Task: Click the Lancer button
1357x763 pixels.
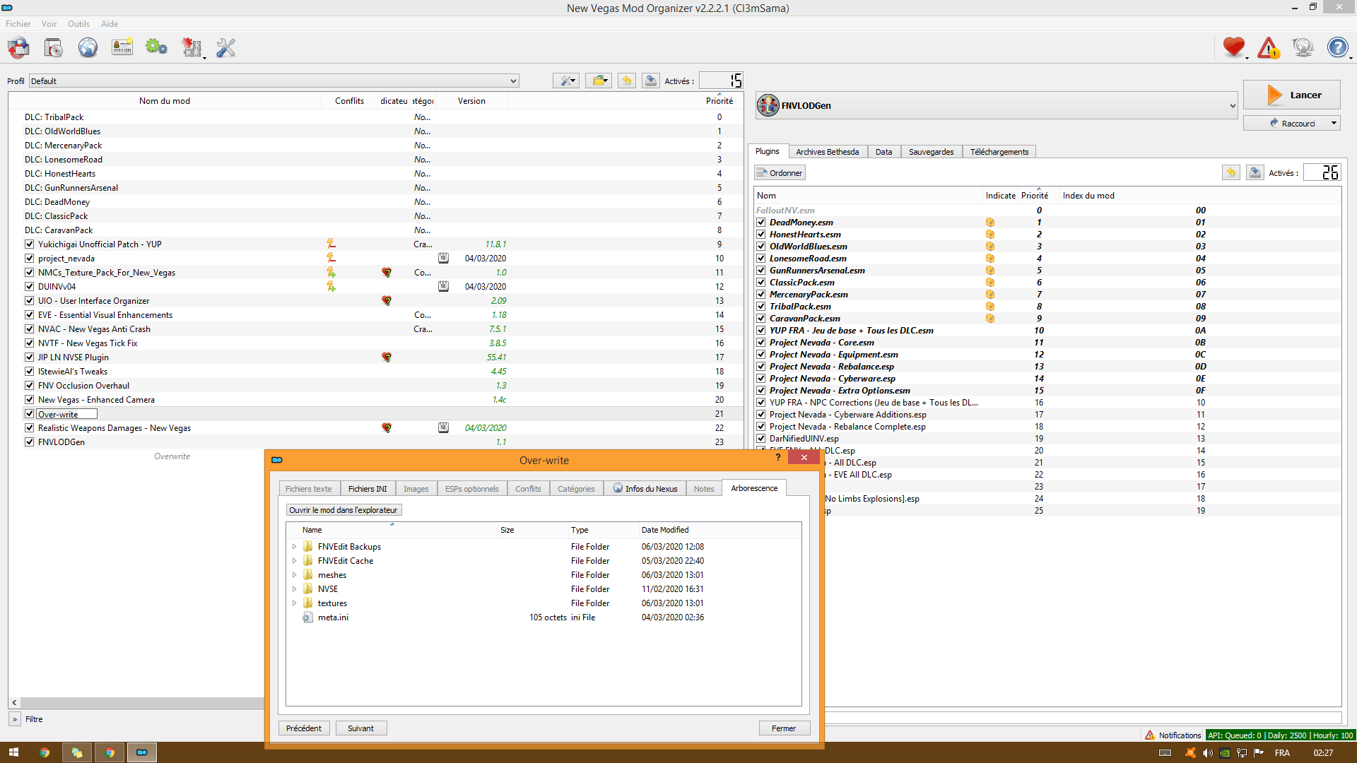Action: point(1291,95)
